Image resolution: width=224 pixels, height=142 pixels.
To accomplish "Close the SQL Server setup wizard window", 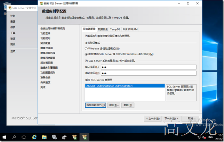I will [x=198, y=3].
